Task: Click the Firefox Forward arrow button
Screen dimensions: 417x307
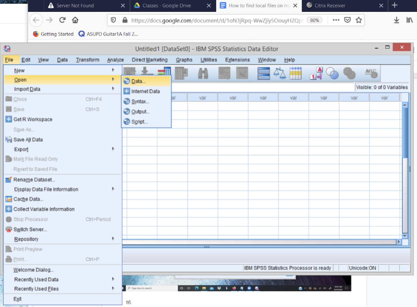Action: (x=49, y=20)
